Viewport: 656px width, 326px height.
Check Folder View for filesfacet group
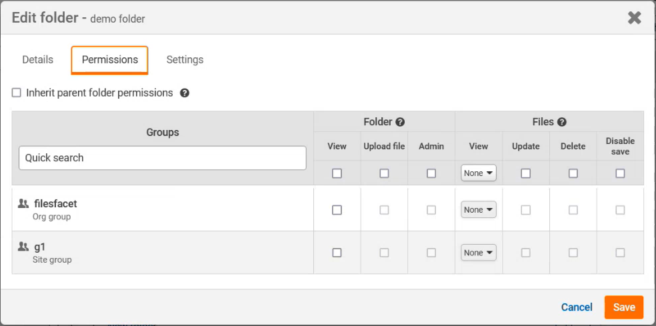pos(337,210)
